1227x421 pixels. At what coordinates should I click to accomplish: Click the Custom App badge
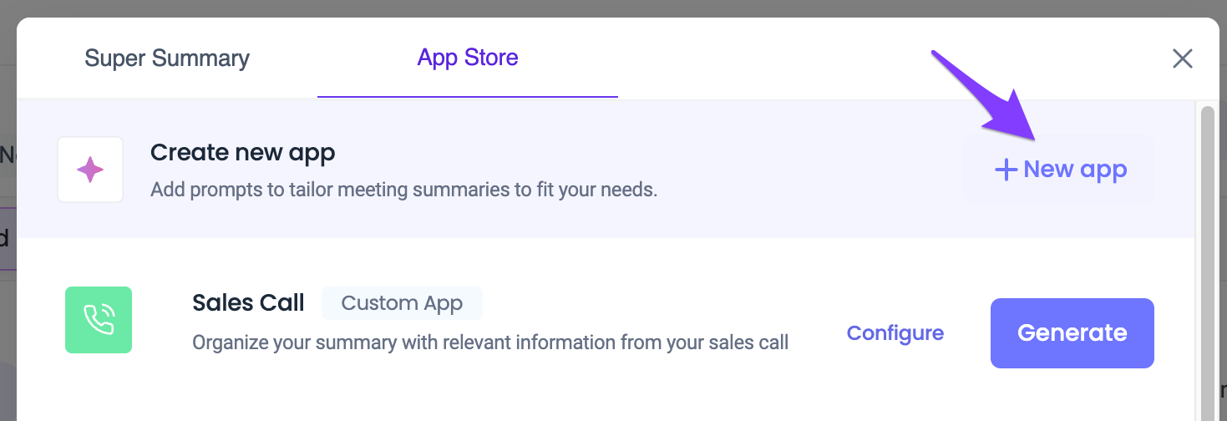point(402,303)
